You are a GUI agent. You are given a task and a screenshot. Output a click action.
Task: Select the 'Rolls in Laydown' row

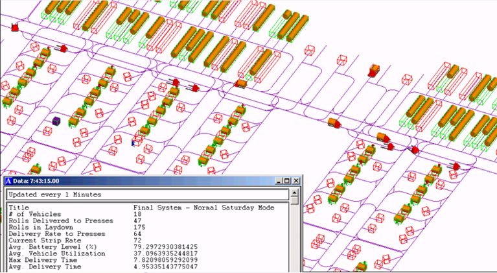40,228
